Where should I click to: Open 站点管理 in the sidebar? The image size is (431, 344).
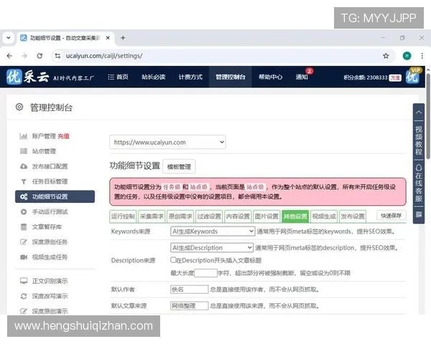pyautogui.click(x=44, y=151)
